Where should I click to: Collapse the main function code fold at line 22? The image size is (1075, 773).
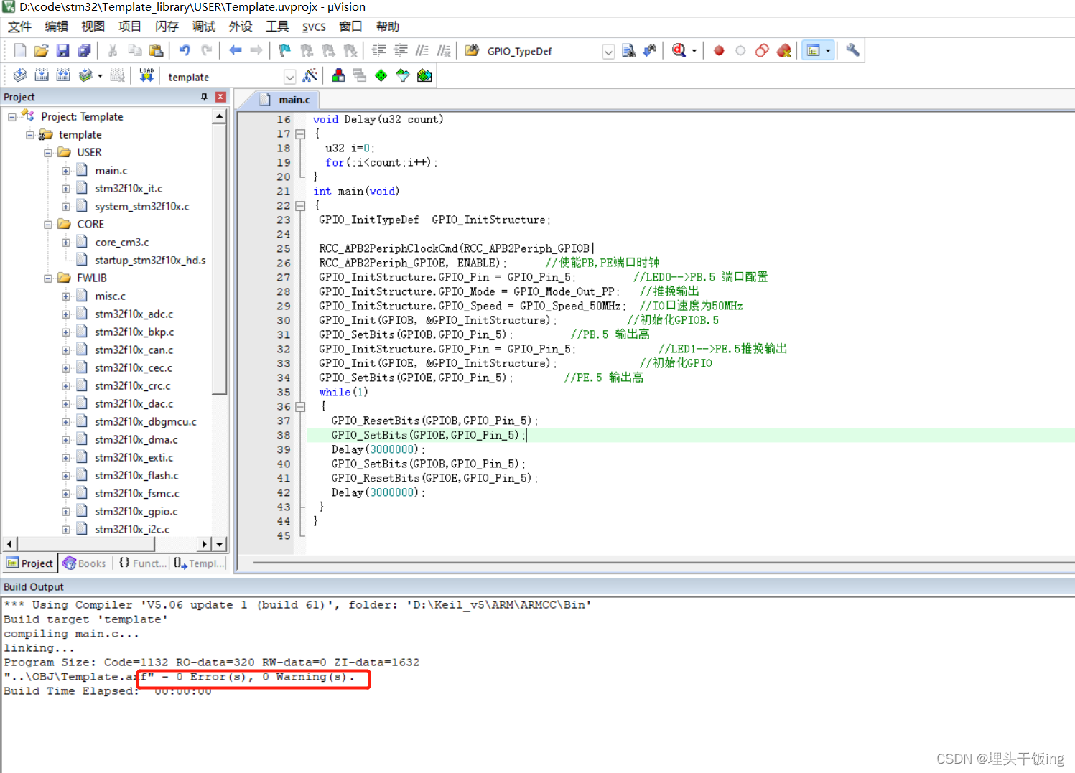click(x=300, y=206)
